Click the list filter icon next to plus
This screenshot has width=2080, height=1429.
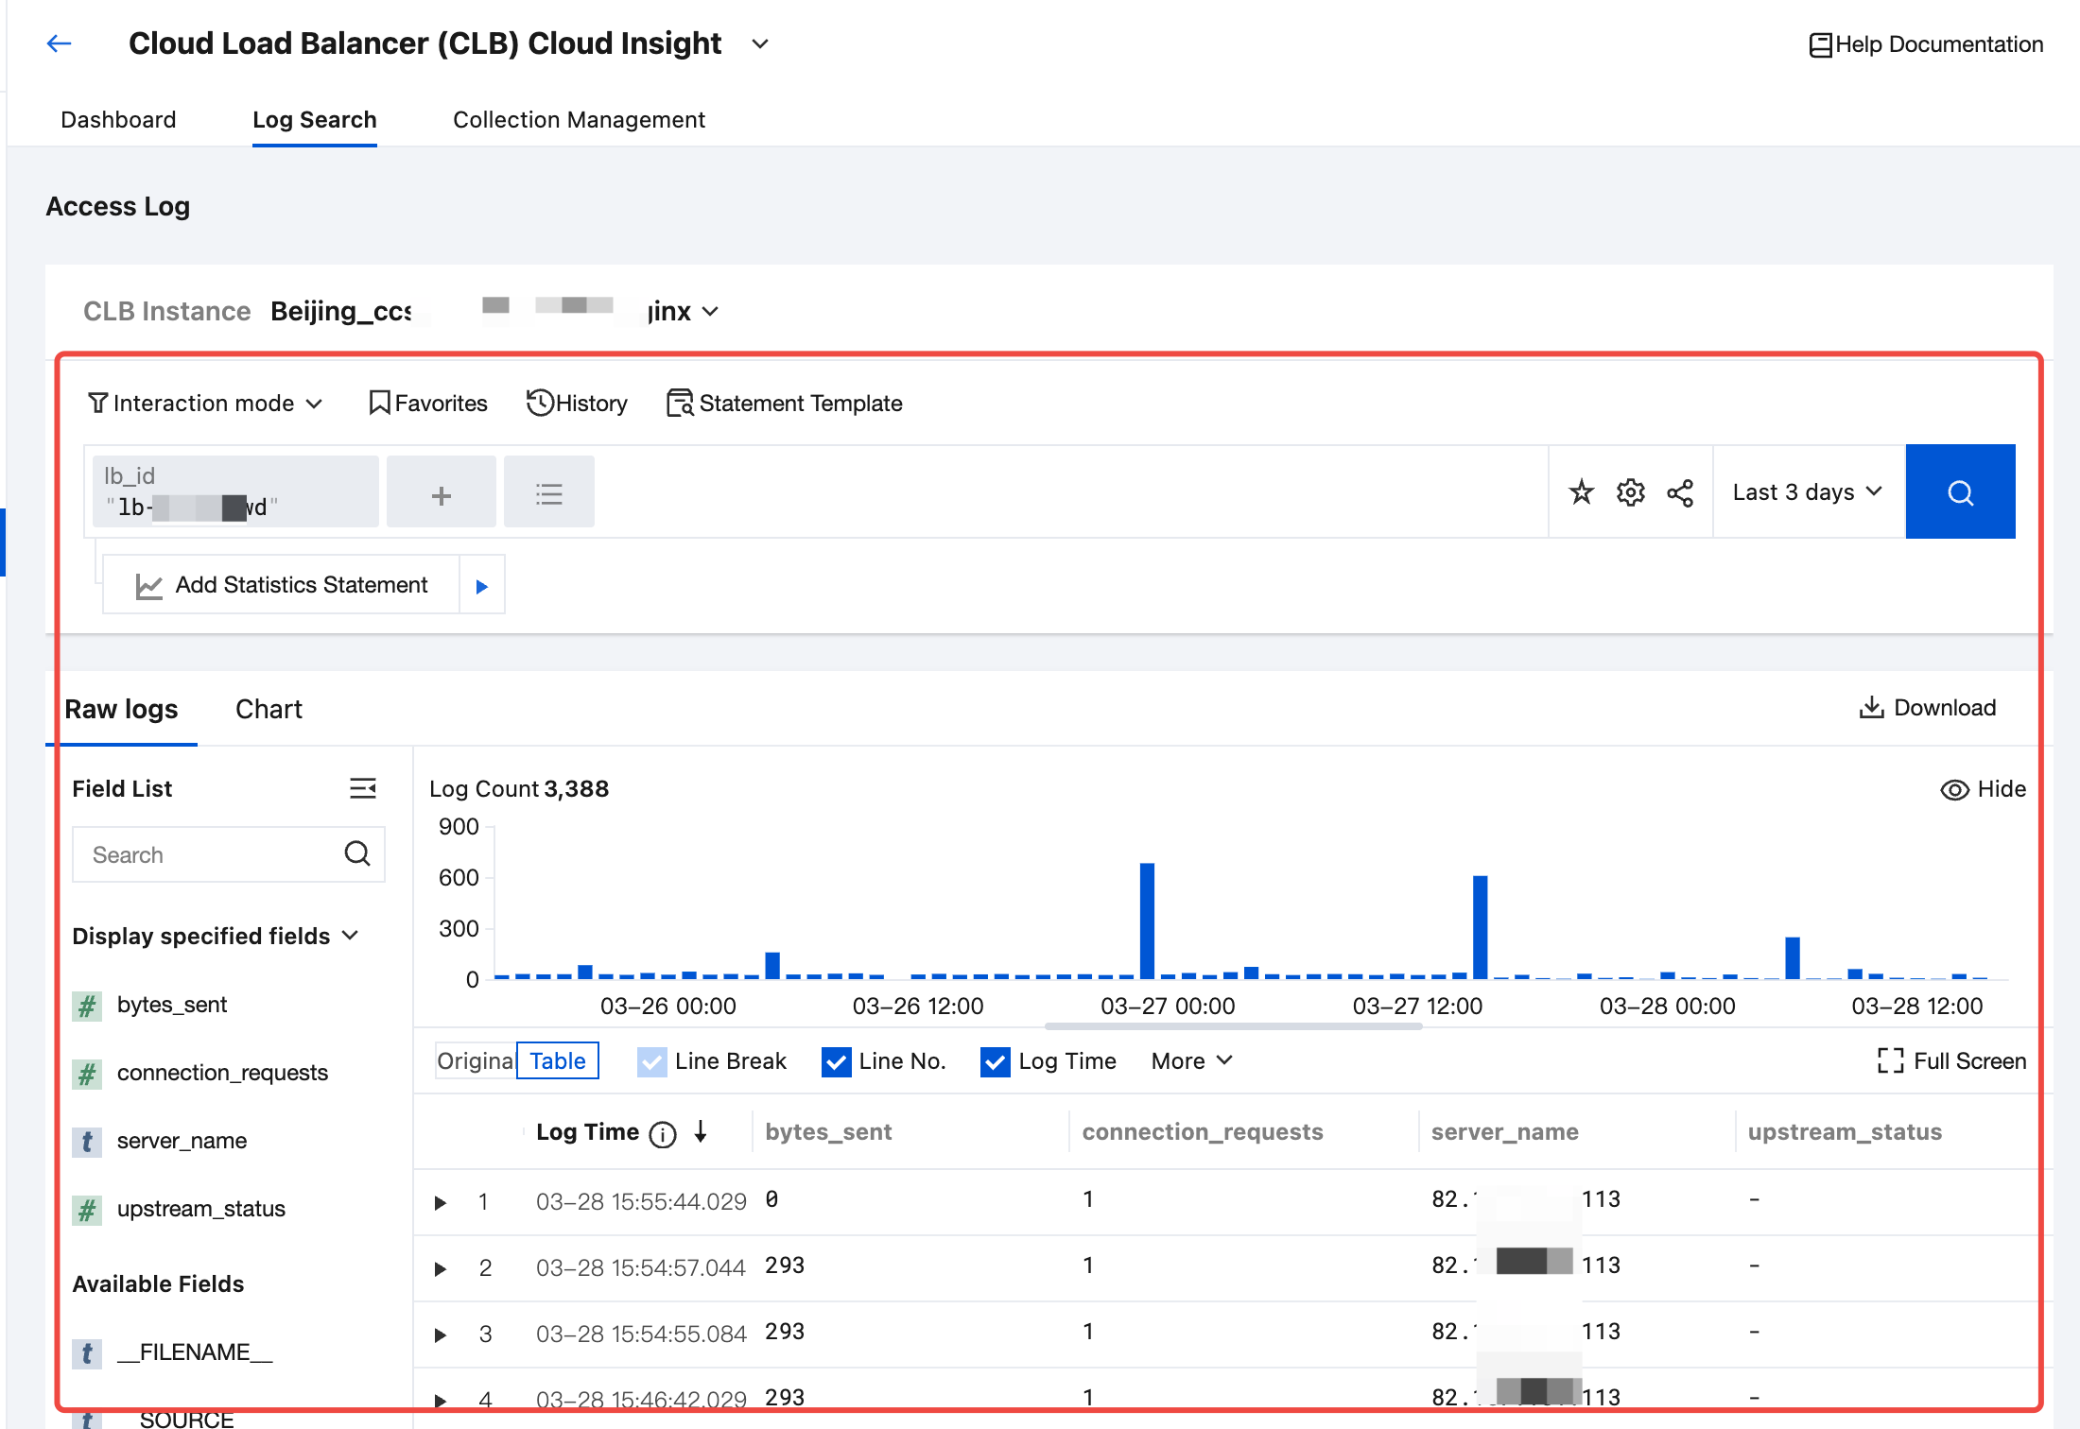pos(548,494)
